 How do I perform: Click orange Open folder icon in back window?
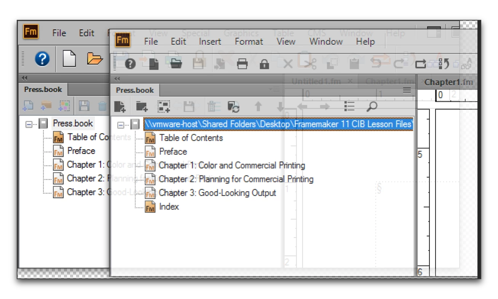pyautogui.click(x=94, y=59)
